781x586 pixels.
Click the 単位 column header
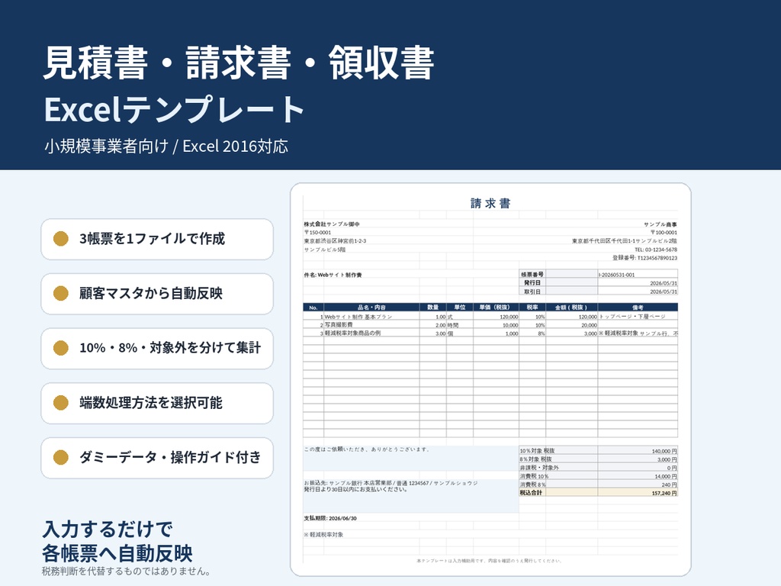pos(460,307)
